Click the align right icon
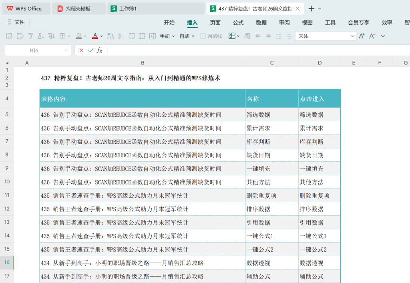 pos(279,36)
